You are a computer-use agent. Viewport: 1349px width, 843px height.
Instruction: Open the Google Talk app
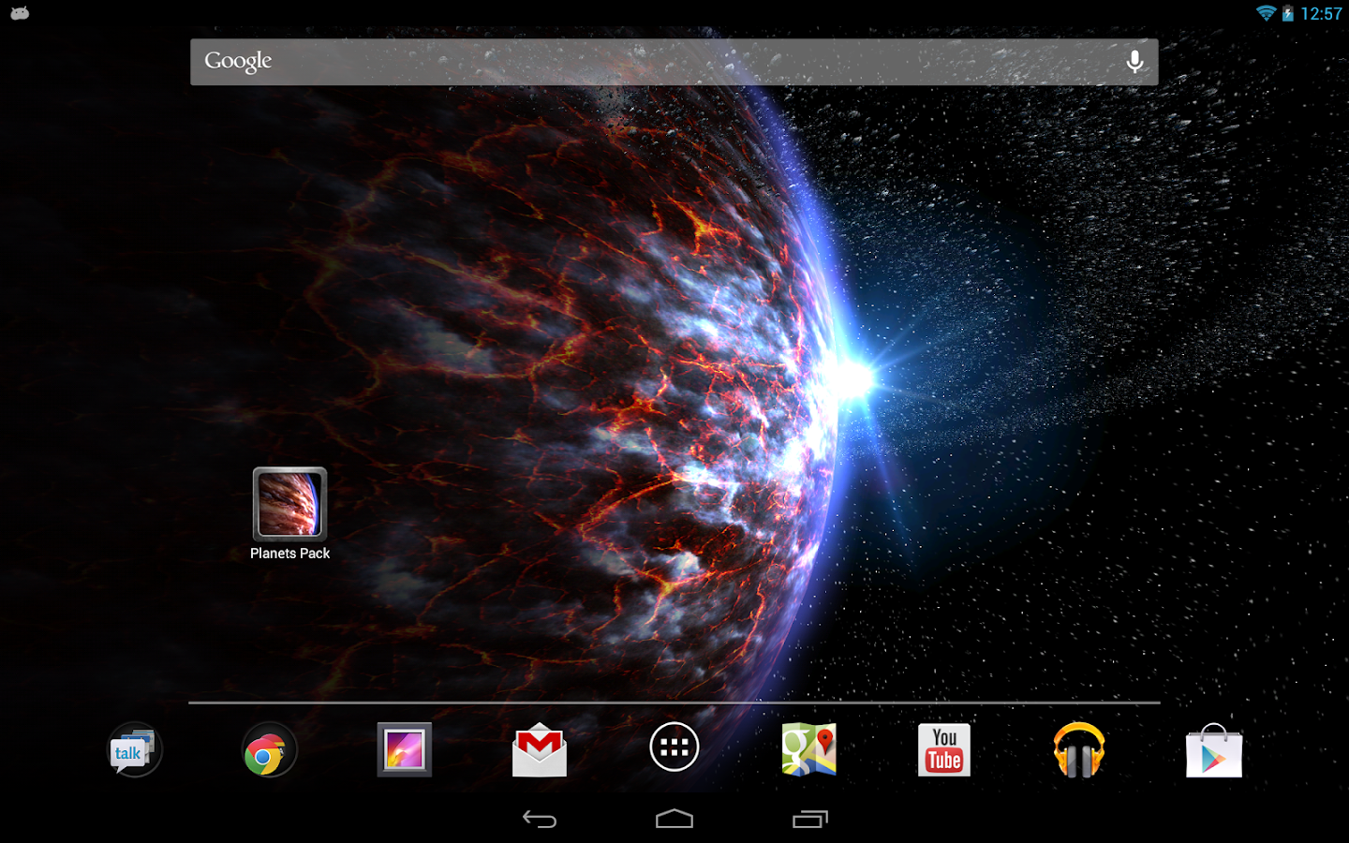[x=135, y=749]
